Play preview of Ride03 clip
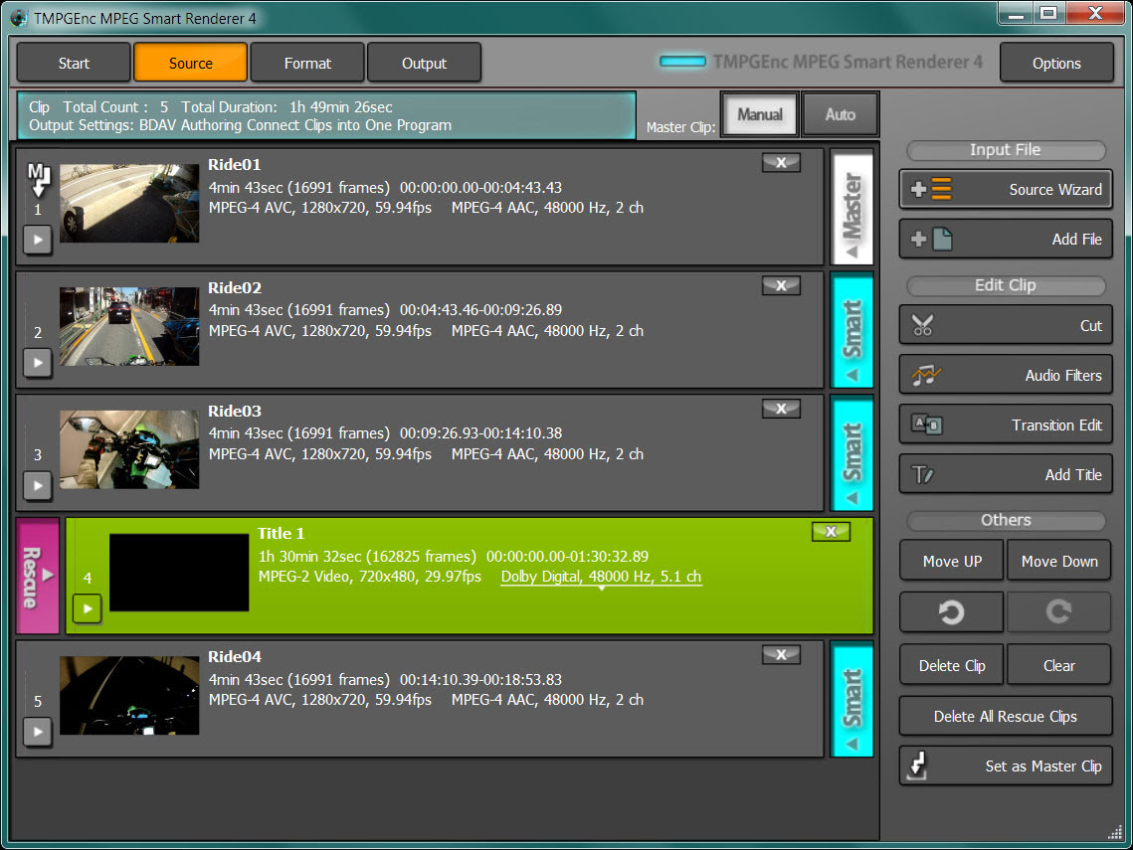 38,485
